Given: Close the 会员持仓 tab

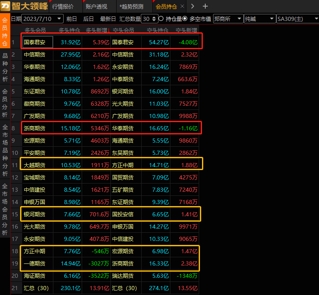Looking at the screenshot, I should 182,6.
